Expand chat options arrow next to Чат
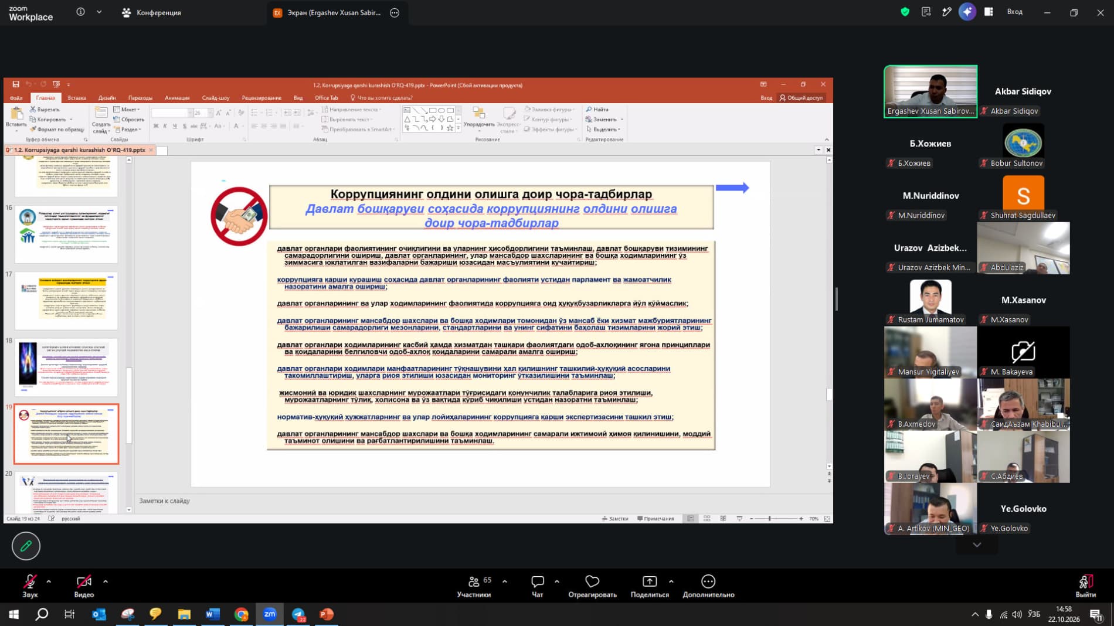The width and height of the screenshot is (1114, 626). (557, 581)
